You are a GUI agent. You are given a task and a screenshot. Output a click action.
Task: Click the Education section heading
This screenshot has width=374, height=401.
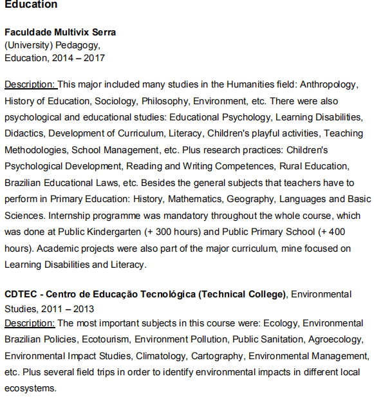[31, 4]
